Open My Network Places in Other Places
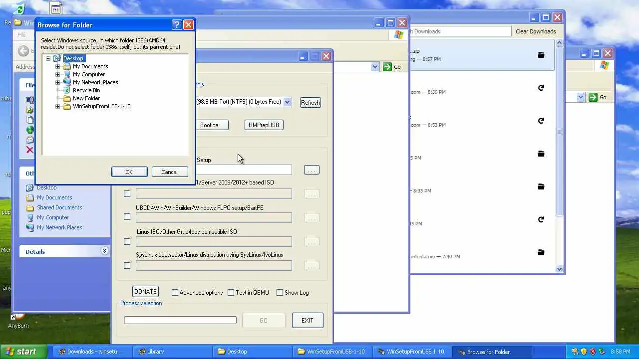639x359 pixels. click(59, 227)
